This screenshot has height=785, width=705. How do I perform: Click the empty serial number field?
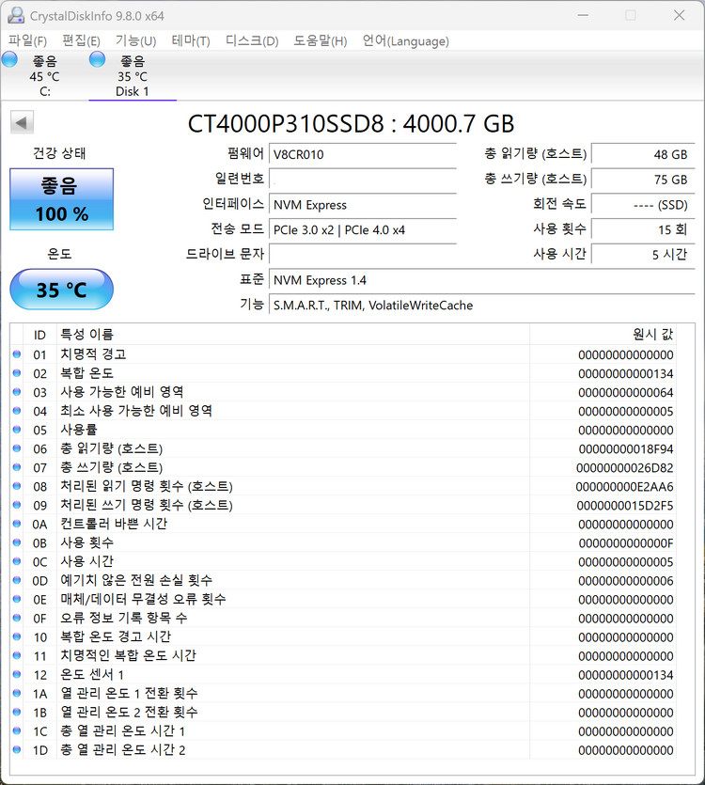click(x=363, y=180)
